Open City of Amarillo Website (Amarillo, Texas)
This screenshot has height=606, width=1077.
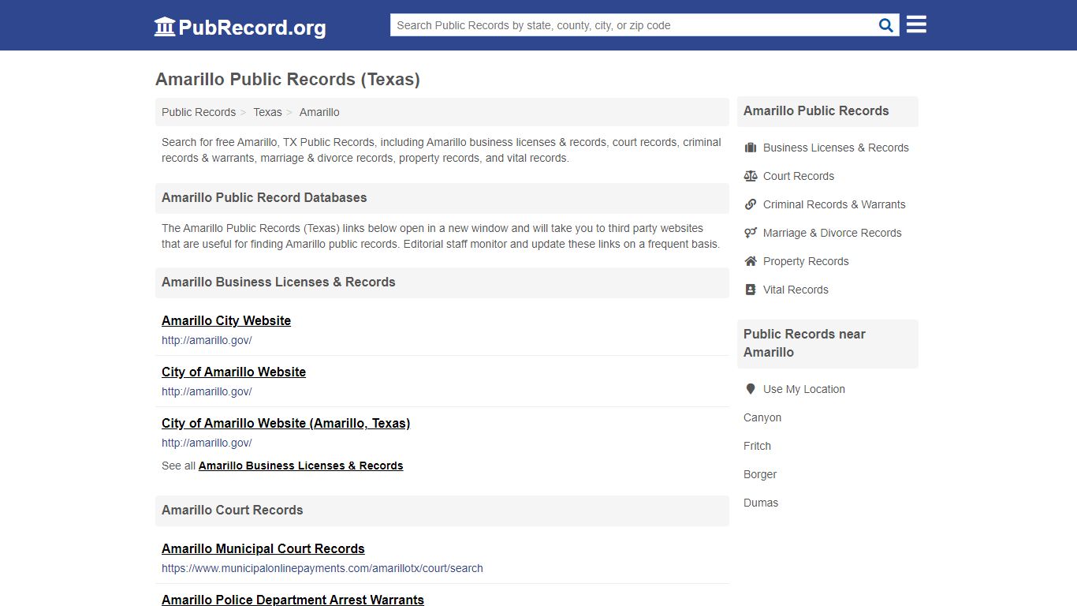click(285, 423)
